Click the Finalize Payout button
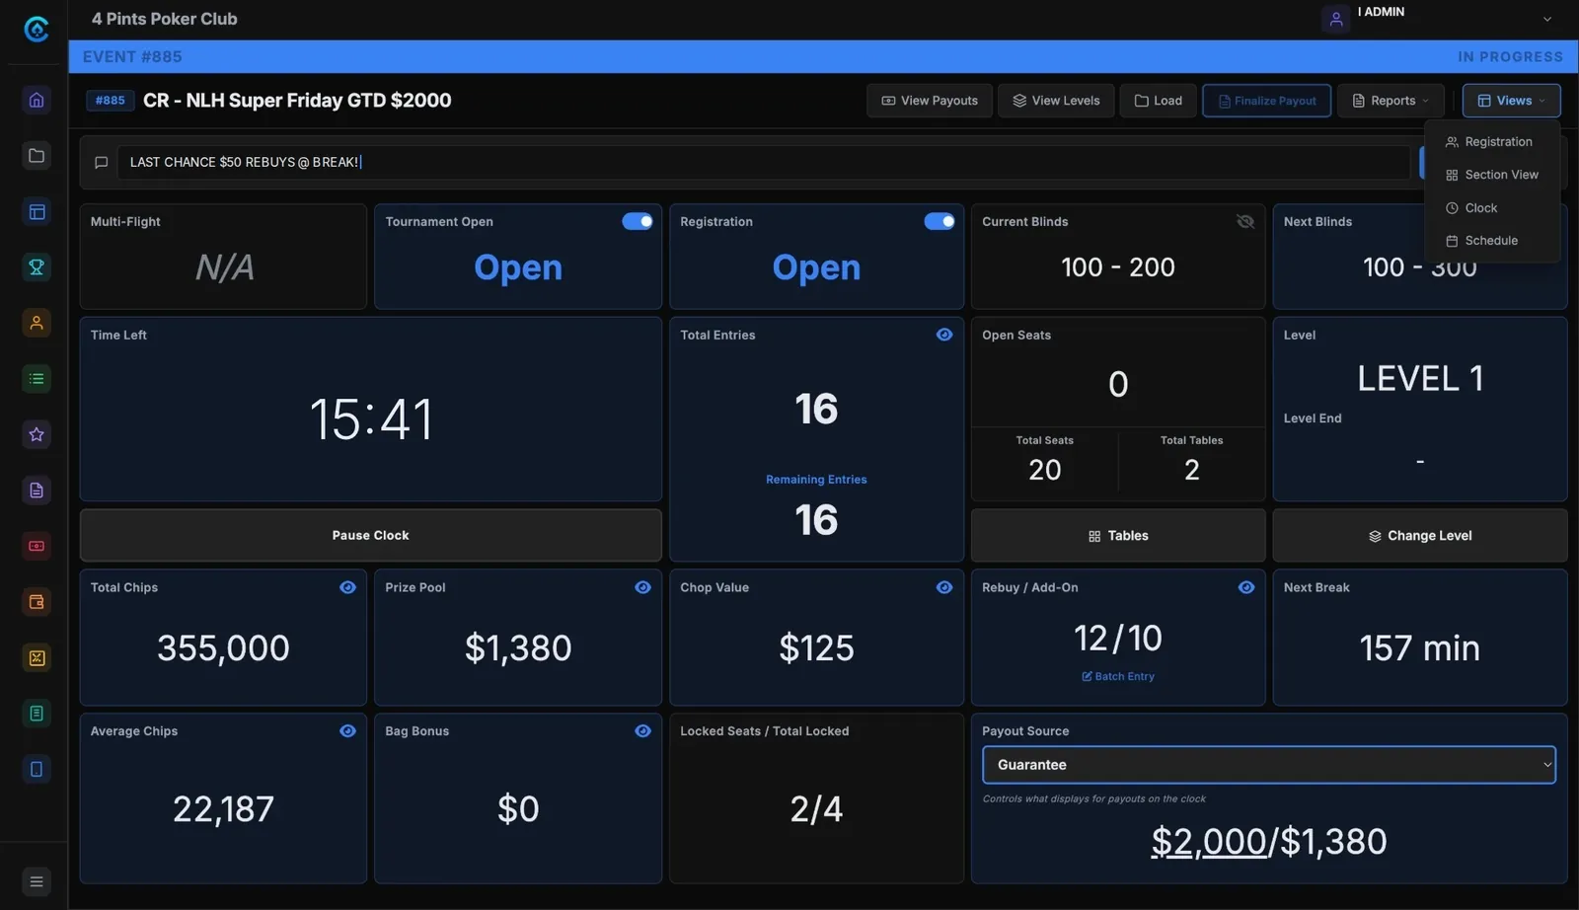The image size is (1579, 910). pos(1266,101)
